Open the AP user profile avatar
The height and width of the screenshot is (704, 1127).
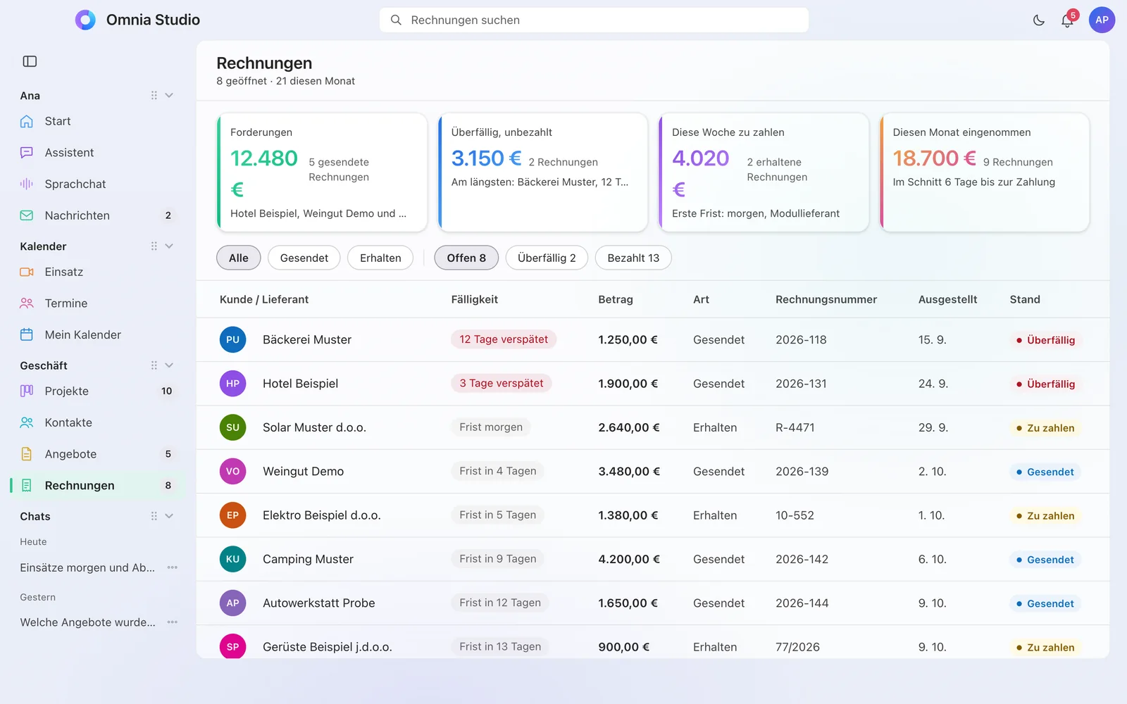pyautogui.click(x=1102, y=20)
